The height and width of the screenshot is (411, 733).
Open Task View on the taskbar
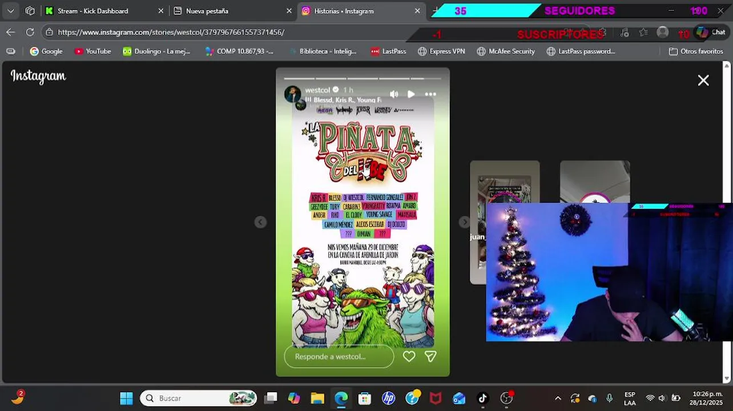point(271,398)
